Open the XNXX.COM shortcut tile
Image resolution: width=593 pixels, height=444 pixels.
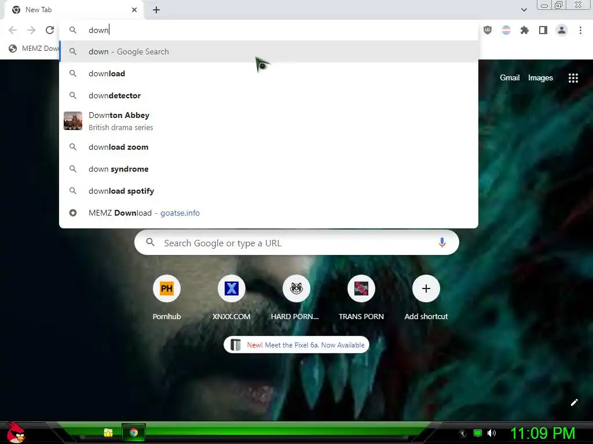pyautogui.click(x=232, y=298)
